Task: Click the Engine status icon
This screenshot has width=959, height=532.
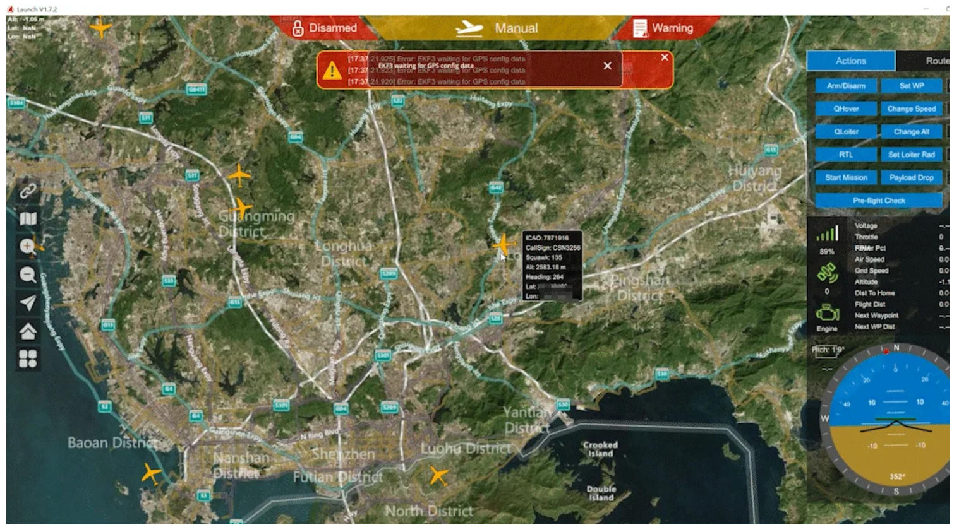Action: click(827, 313)
